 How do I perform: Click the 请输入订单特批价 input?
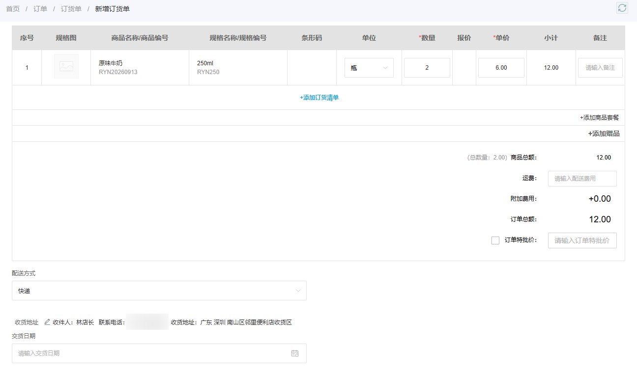(x=582, y=240)
